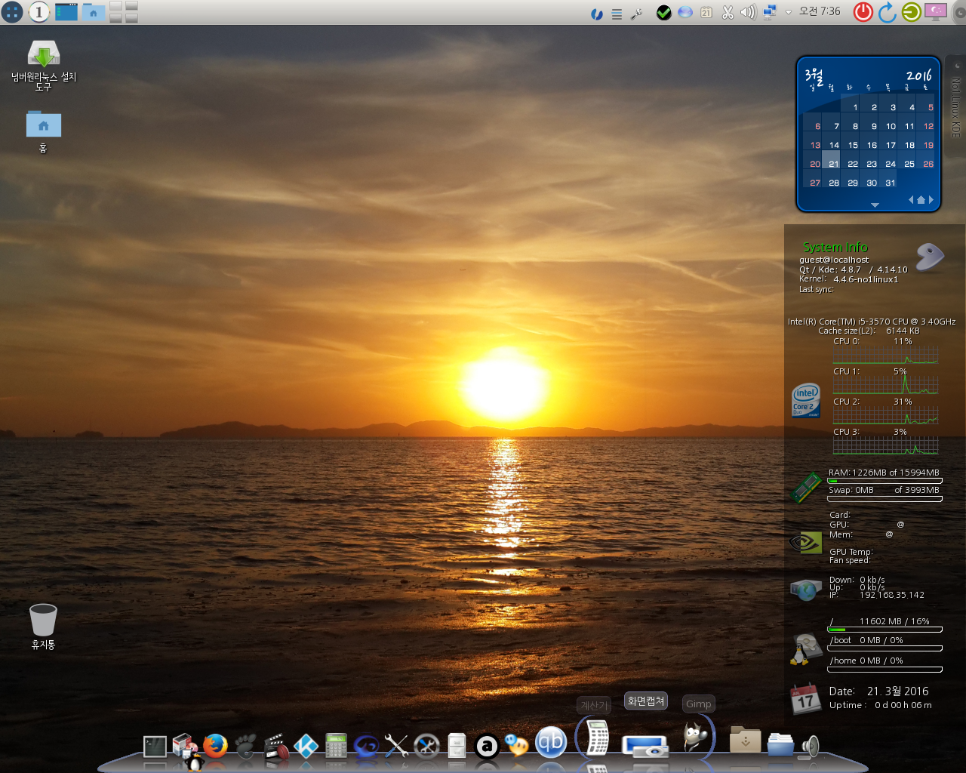This screenshot has height=773, width=966.
Task: Launch Gimp from the dock
Action: tap(696, 736)
